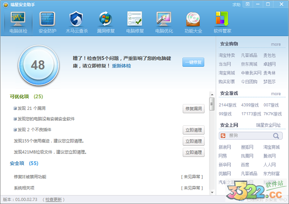Open the 当当网 link

click(225, 64)
